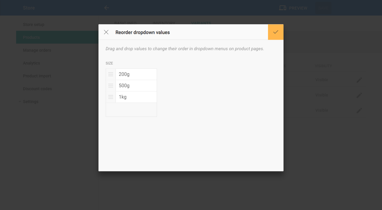Screen dimensions: 382x210
Task: Click Visible status in the third variant row
Action: tap(322, 110)
